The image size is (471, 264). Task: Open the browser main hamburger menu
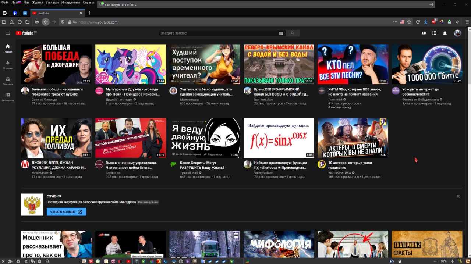pyautogui.click(x=467, y=22)
